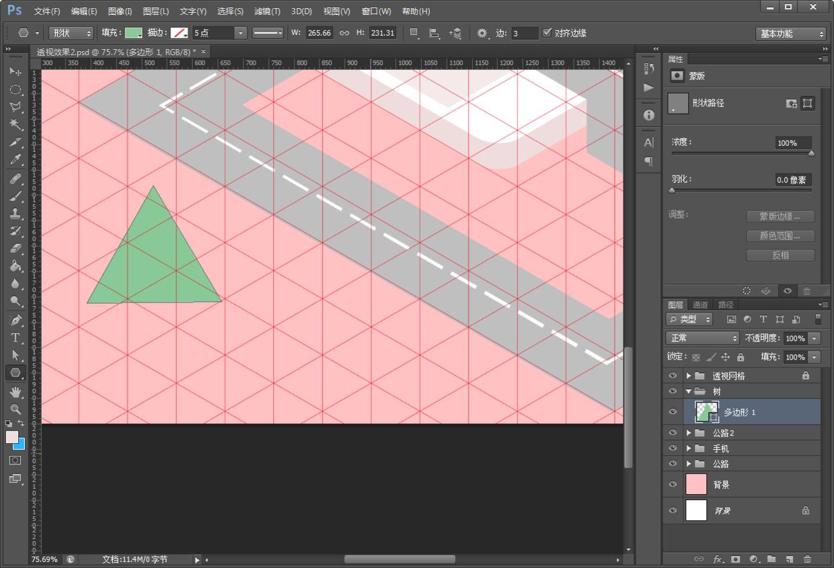Switch to the 通道 tab

(700, 305)
